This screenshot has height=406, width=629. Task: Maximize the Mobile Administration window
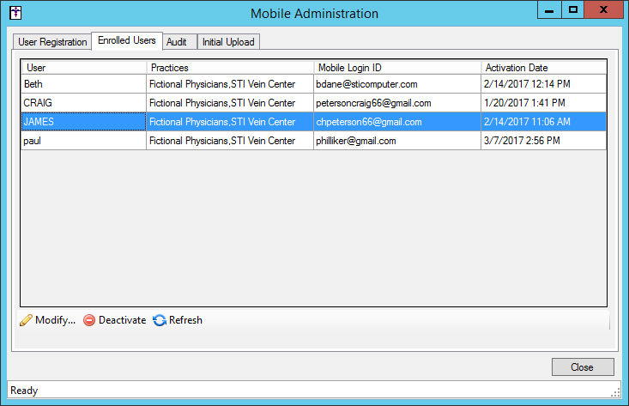[573, 9]
